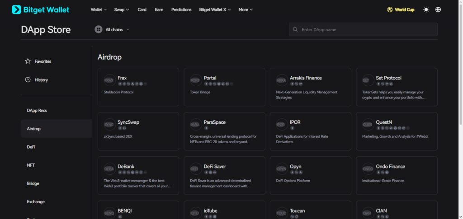Expand the Bitget Wallet X dropdown

215,10
